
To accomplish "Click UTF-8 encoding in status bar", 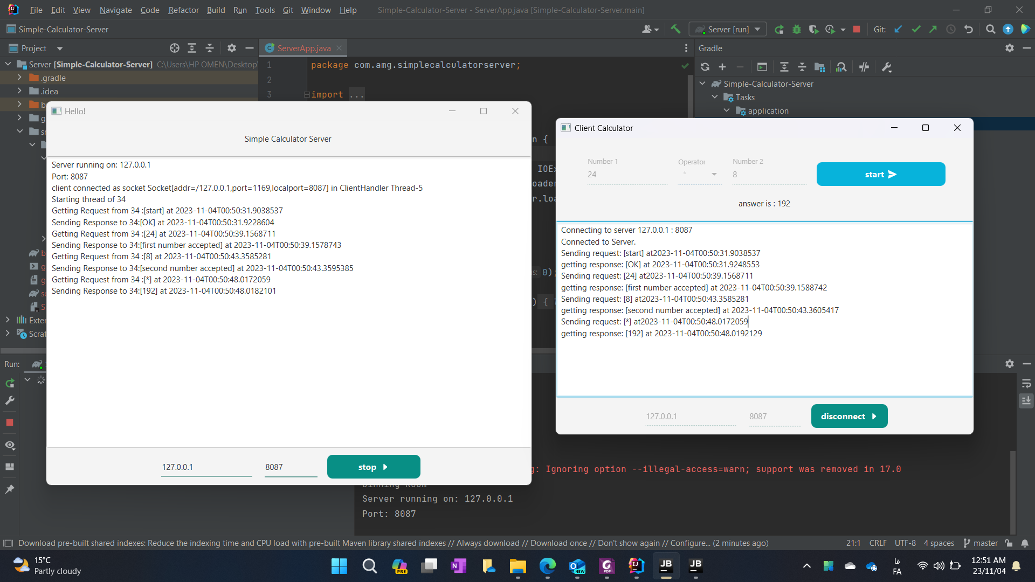I will [905, 543].
